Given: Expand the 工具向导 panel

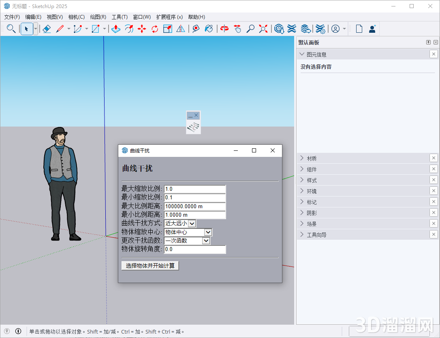Looking at the screenshot, I should tap(302, 234).
